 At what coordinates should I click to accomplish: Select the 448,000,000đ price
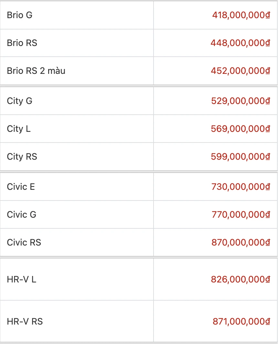(x=240, y=43)
